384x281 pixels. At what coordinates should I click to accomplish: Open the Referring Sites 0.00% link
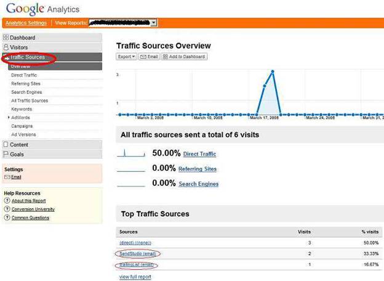tap(198, 169)
